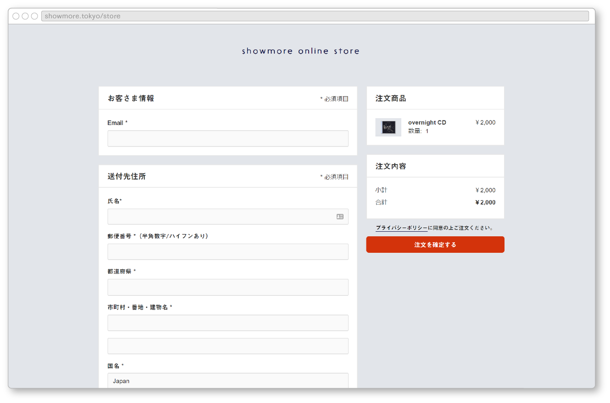Click the 必須項目 note in the 送付先住所 header

click(334, 177)
